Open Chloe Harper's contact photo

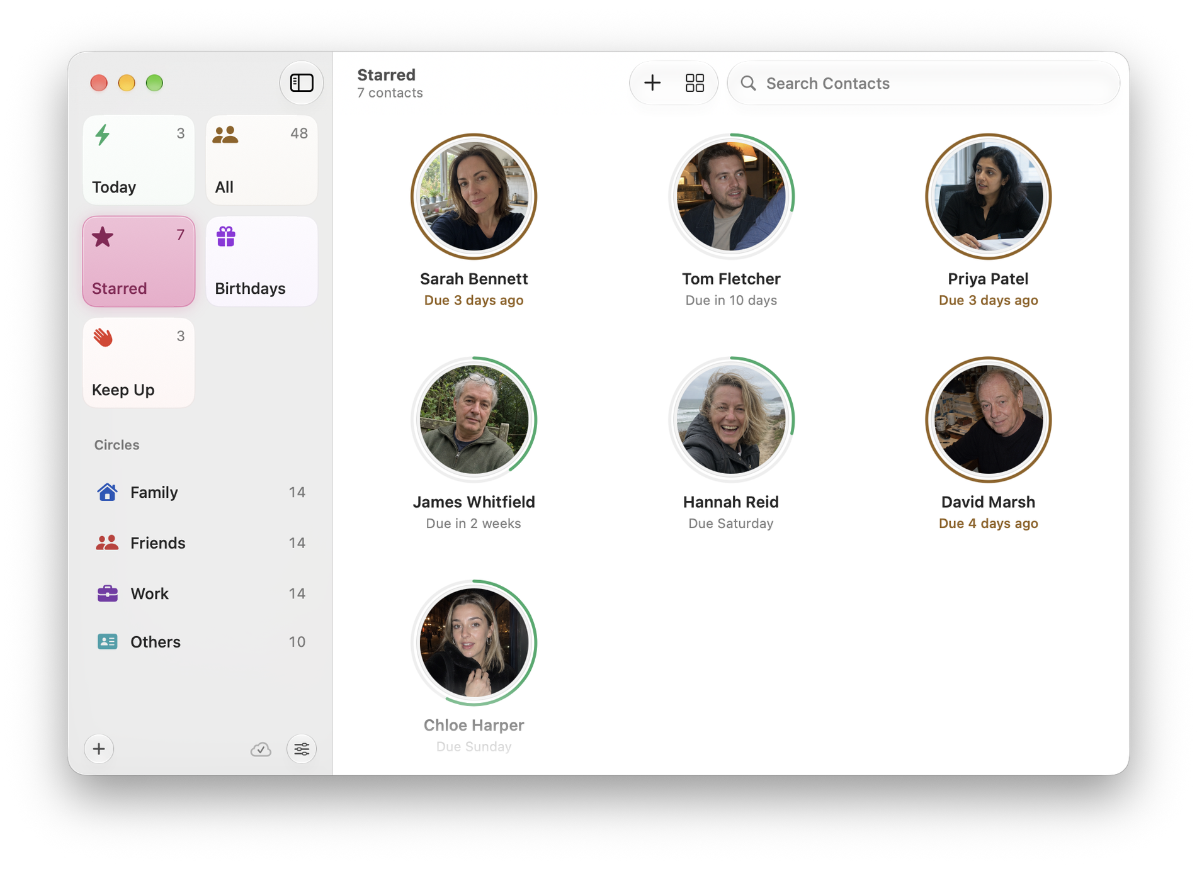coord(474,643)
